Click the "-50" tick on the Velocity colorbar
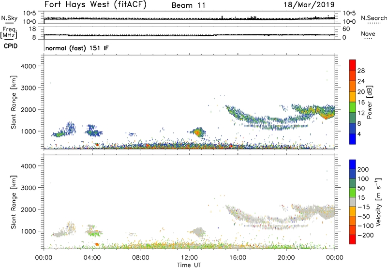This screenshot has height=268, width=387. pos(364,216)
